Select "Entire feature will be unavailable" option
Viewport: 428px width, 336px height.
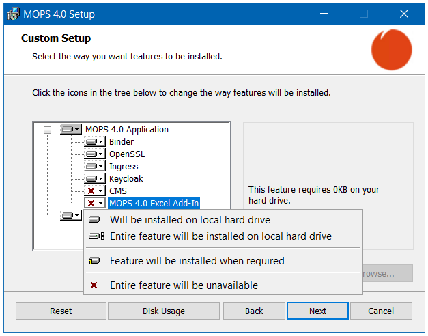point(184,285)
